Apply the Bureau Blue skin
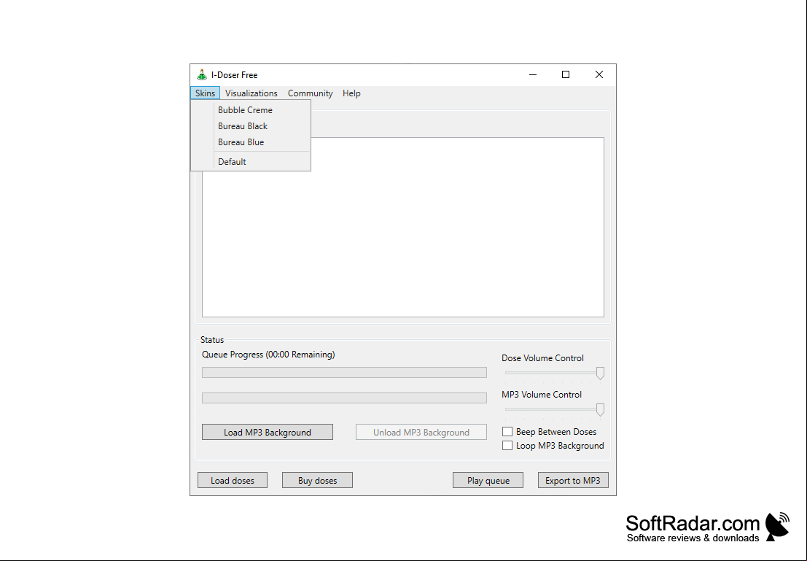Image resolution: width=807 pixels, height=561 pixels. point(251,142)
